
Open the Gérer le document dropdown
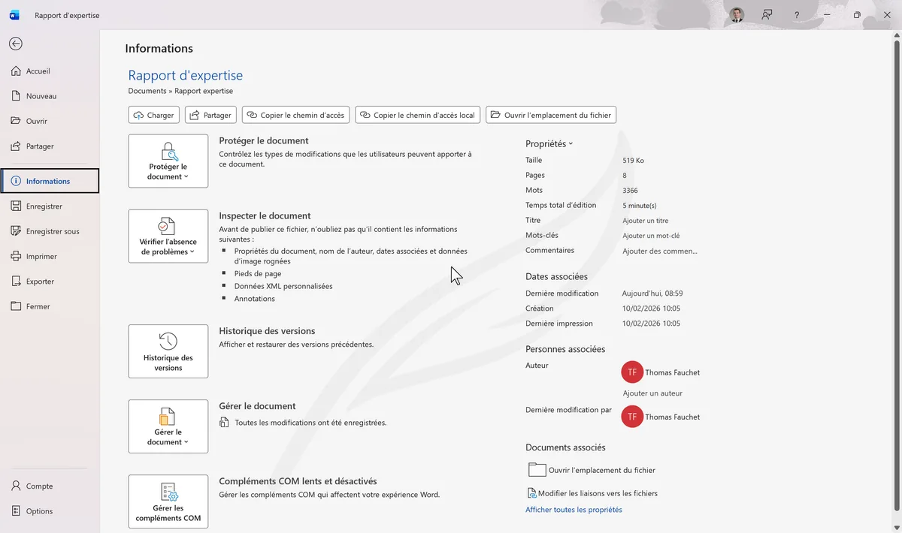tap(168, 426)
